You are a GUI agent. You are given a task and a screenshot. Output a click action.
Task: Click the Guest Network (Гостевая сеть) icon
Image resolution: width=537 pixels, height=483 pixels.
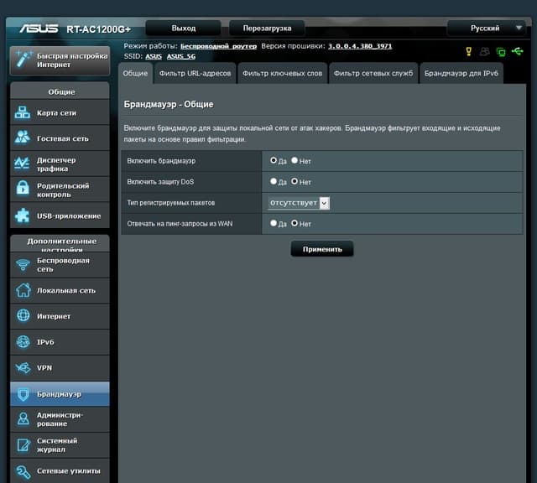23,137
